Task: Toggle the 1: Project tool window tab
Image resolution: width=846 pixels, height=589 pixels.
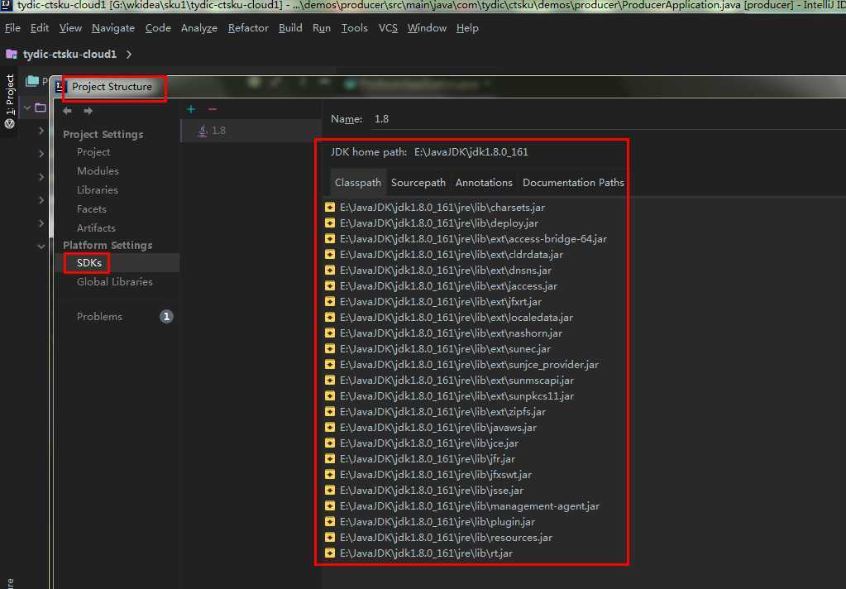Action: pos(9,102)
